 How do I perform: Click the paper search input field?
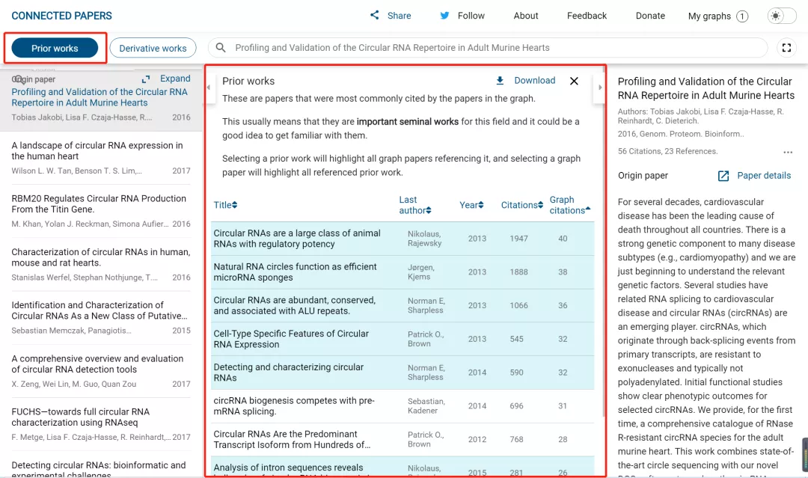pos(494,48)
